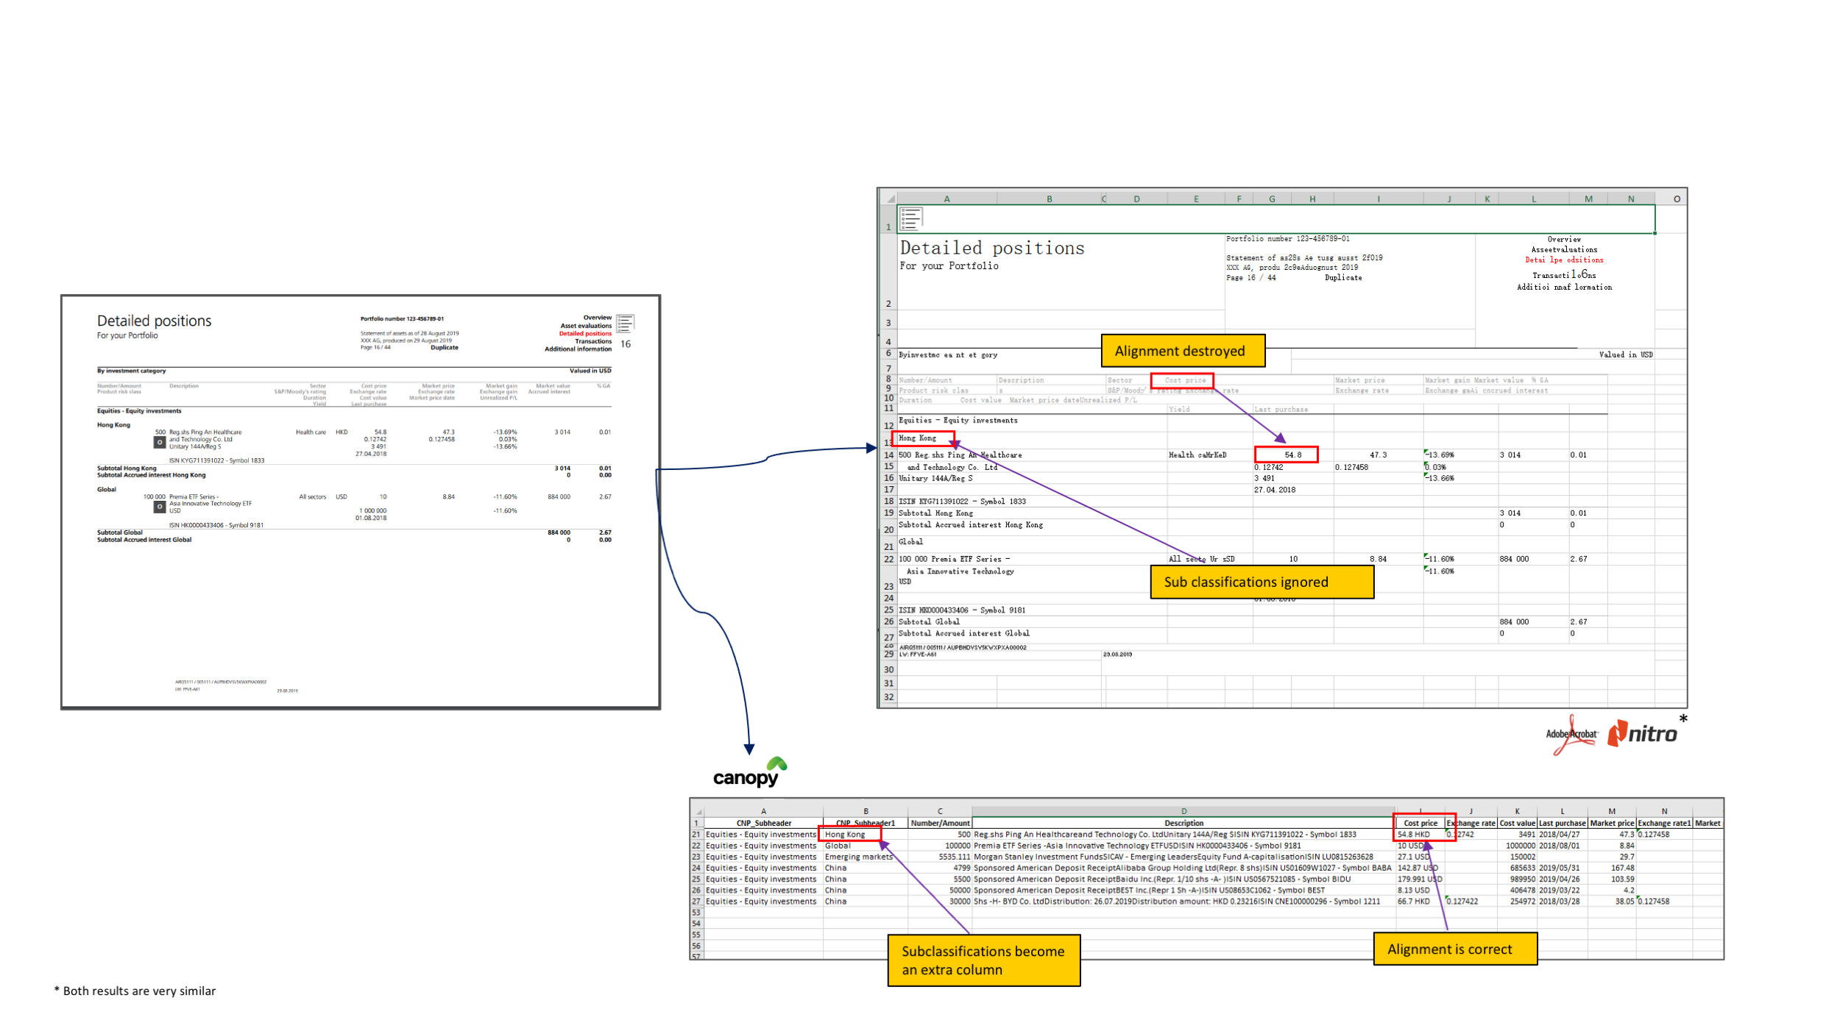Click the 54.8 cost price cell in upper spreadsheet
The image size is (1840, 1034).
[1292, 454]
